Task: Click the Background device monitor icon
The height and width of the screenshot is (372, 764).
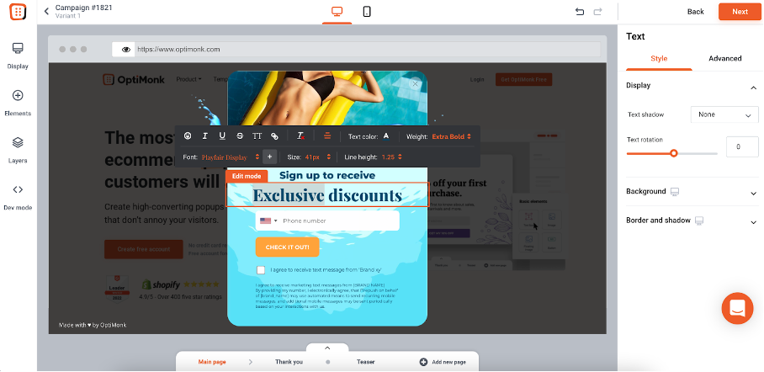Action: [675, 192]
